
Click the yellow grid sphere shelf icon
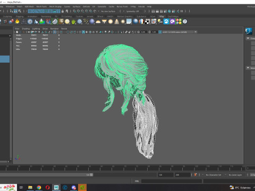[67, 22]
